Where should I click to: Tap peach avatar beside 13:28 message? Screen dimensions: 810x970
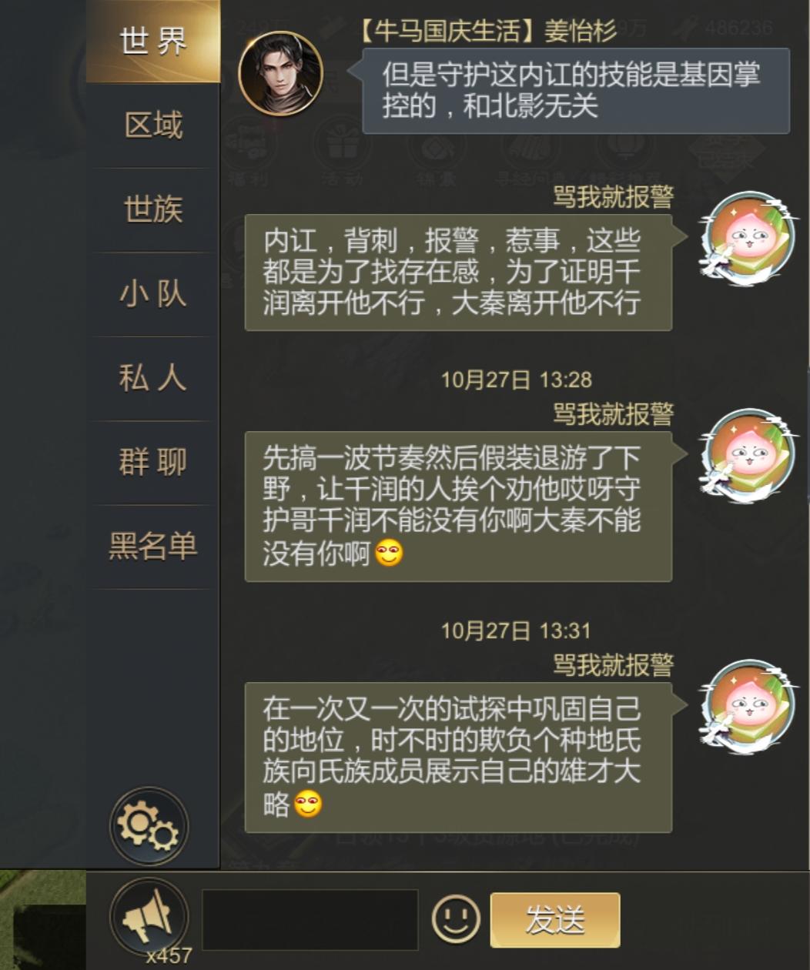click(x=746, y=455)
